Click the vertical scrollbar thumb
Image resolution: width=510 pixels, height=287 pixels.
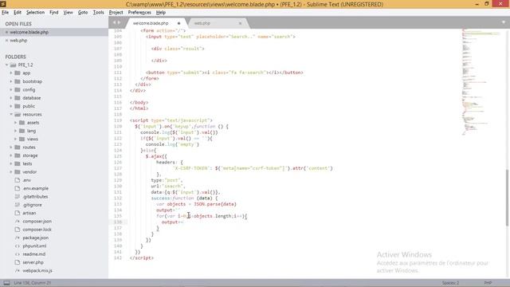[508, 198]
